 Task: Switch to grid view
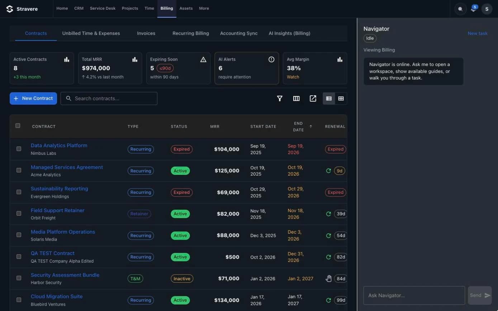(x=341, y=99)
